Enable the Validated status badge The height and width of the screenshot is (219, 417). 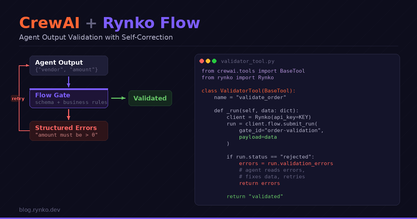tap(150, 98)
